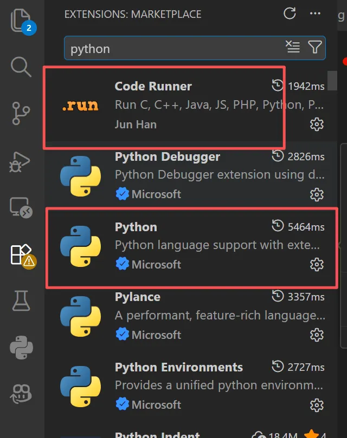Screen dimensions: 347x438
Task: Select the Pylance extension title
Action: click(x=137, y=297)
